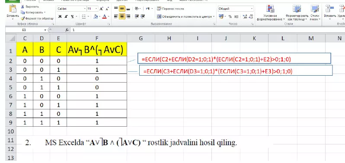The image size is (345, 163).
Task: Click the percent style icon
Action: coord(230,16)
